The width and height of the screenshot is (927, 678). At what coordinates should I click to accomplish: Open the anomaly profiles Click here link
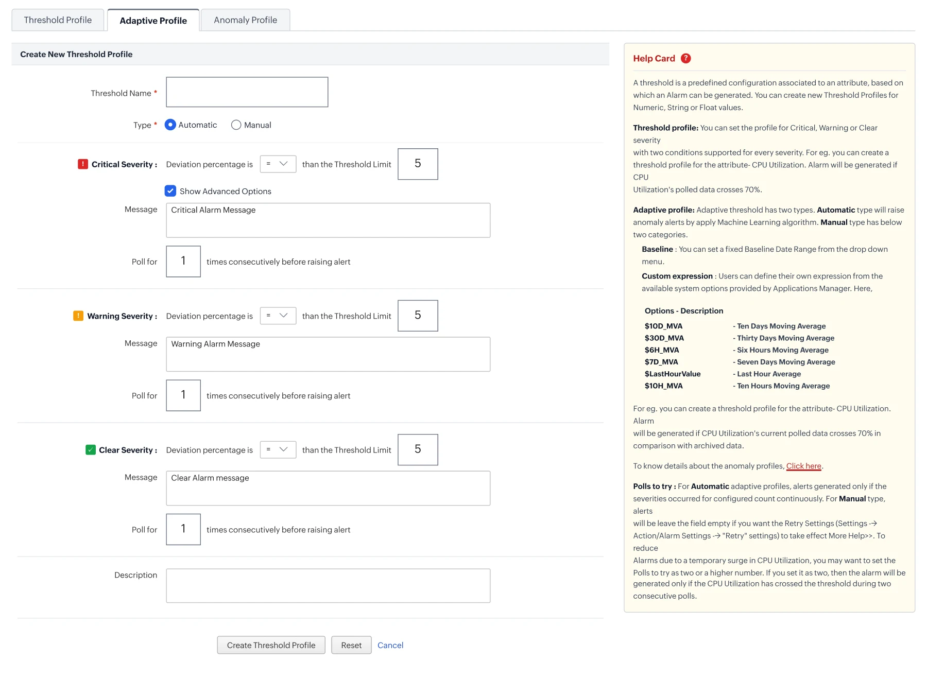coord(804,466)
